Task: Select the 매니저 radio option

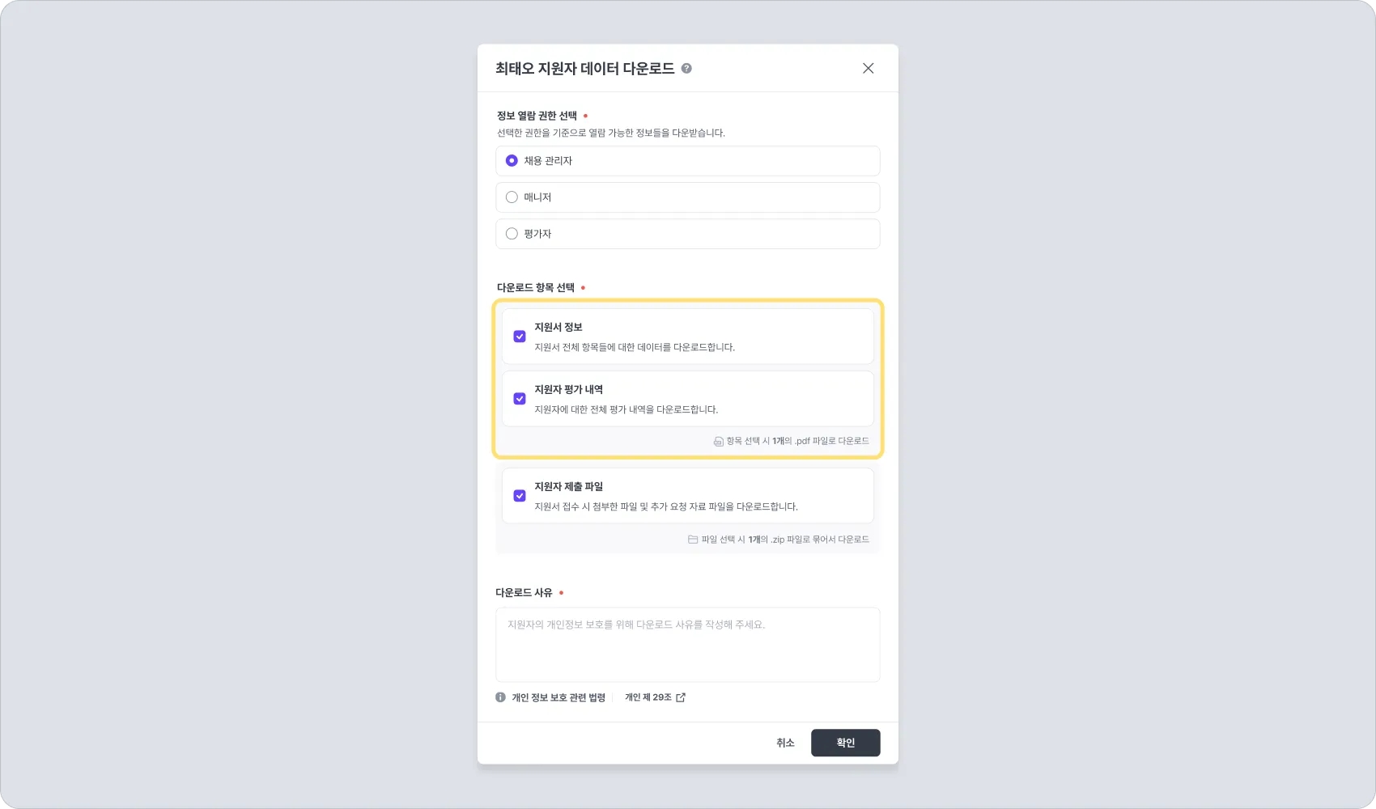Action: tap(512, 197)
